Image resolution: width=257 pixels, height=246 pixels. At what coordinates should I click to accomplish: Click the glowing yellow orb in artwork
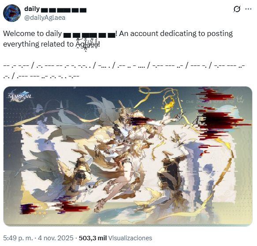pyautogui.click(x=169, y=105)
